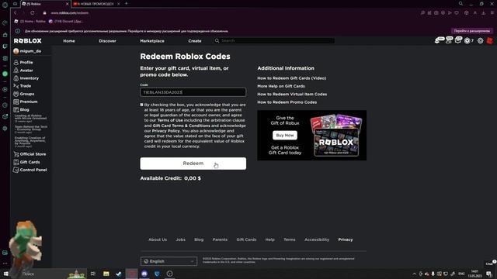Open a new browser tab
The image size is (497, 279).
click(x=126, y=3)
